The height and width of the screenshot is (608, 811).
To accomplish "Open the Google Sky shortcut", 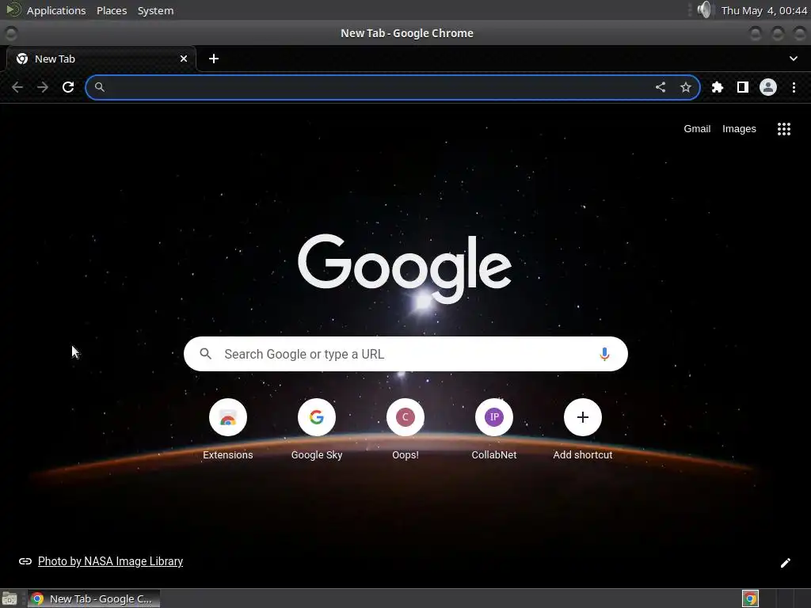I will coord(317,429).
